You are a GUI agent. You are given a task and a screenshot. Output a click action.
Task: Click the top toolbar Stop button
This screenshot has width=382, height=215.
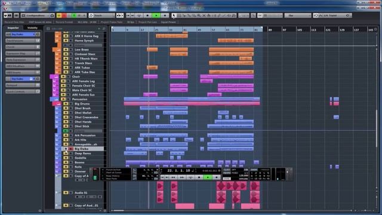pos(147,16)
